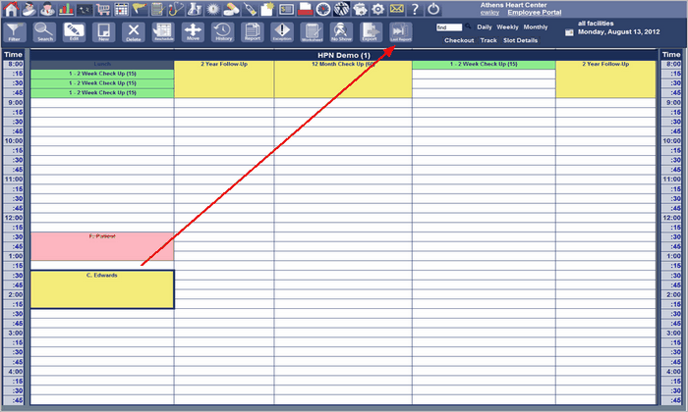The height and width of the screenshot is (412, 688).
Task: Open the bar chart reports icon
Action: [x=66, y=9]
